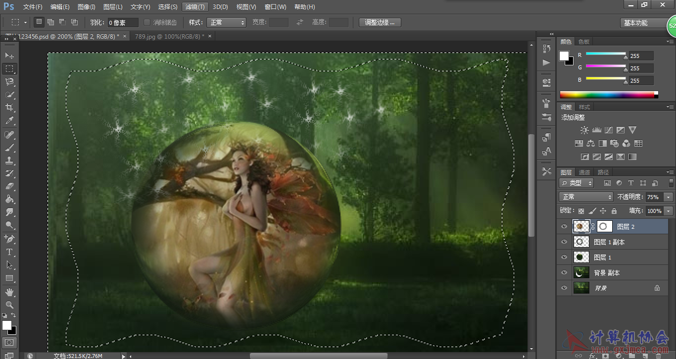Select the Dodge tool

[9, 225]
